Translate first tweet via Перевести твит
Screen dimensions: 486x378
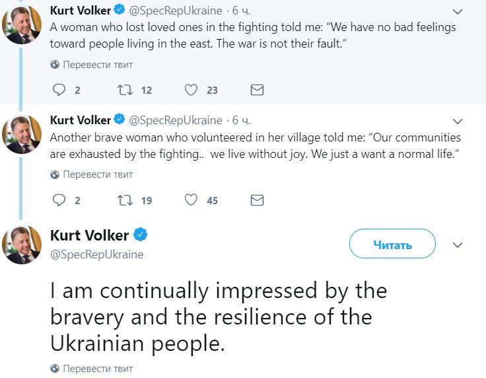coord(92,65)
